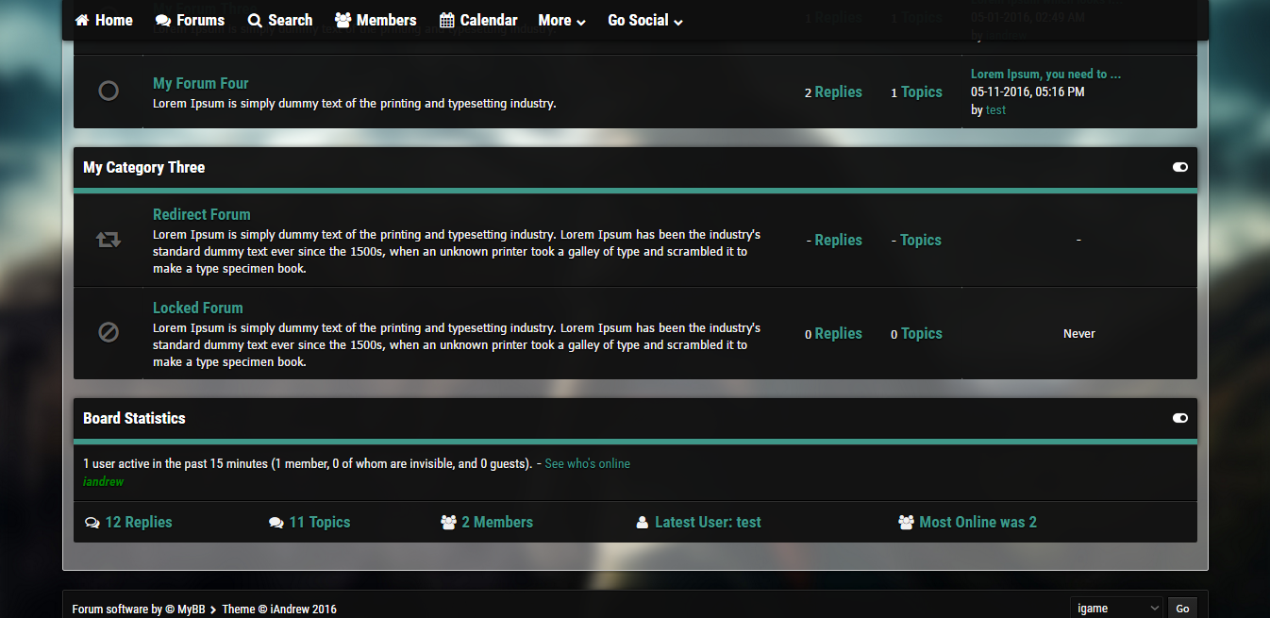Open the igame theme selector
This screenshot has height=618, width=1270.
1116,609
